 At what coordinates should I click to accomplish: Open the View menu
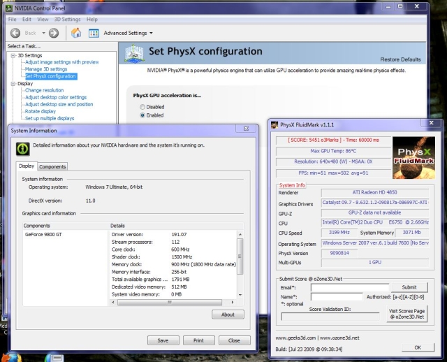coord(43,20)
